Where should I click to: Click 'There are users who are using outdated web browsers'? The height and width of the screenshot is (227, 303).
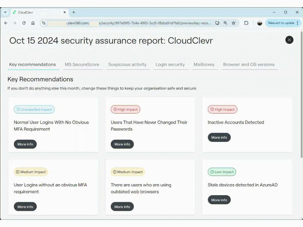click(x=141, y=188)
